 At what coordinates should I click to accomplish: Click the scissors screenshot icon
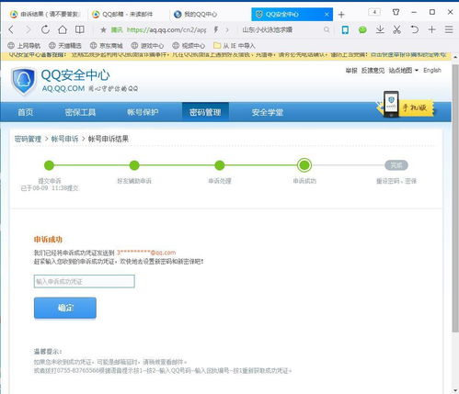(397, 29)
